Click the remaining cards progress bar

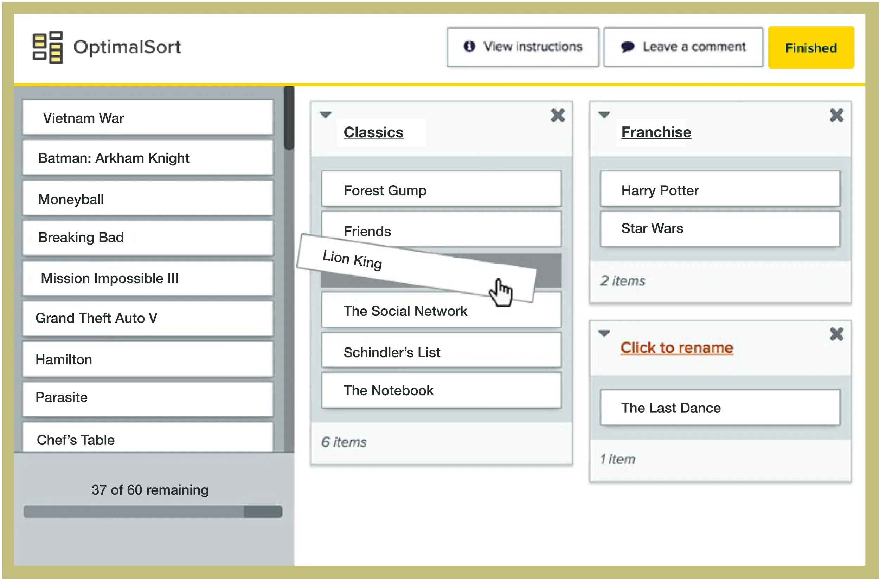click(153, 512)
